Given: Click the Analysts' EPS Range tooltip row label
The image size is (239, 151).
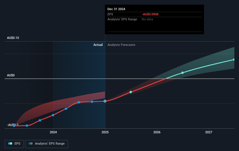Looking at the screenshot, I should [122, 19].
